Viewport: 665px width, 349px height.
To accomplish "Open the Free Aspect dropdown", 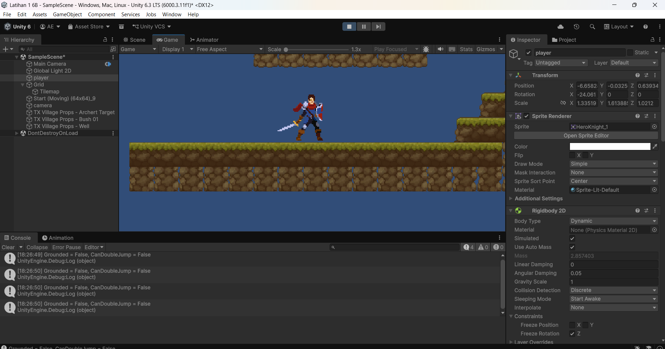I will [x=230, y=49].
